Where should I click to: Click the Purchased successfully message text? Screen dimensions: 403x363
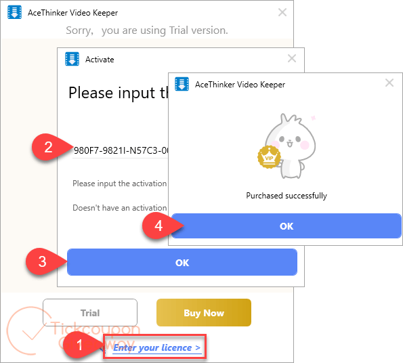[x=287, y=196]
